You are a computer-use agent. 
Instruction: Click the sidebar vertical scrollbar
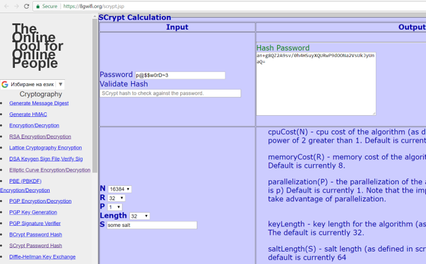click(x=95, y=94)
